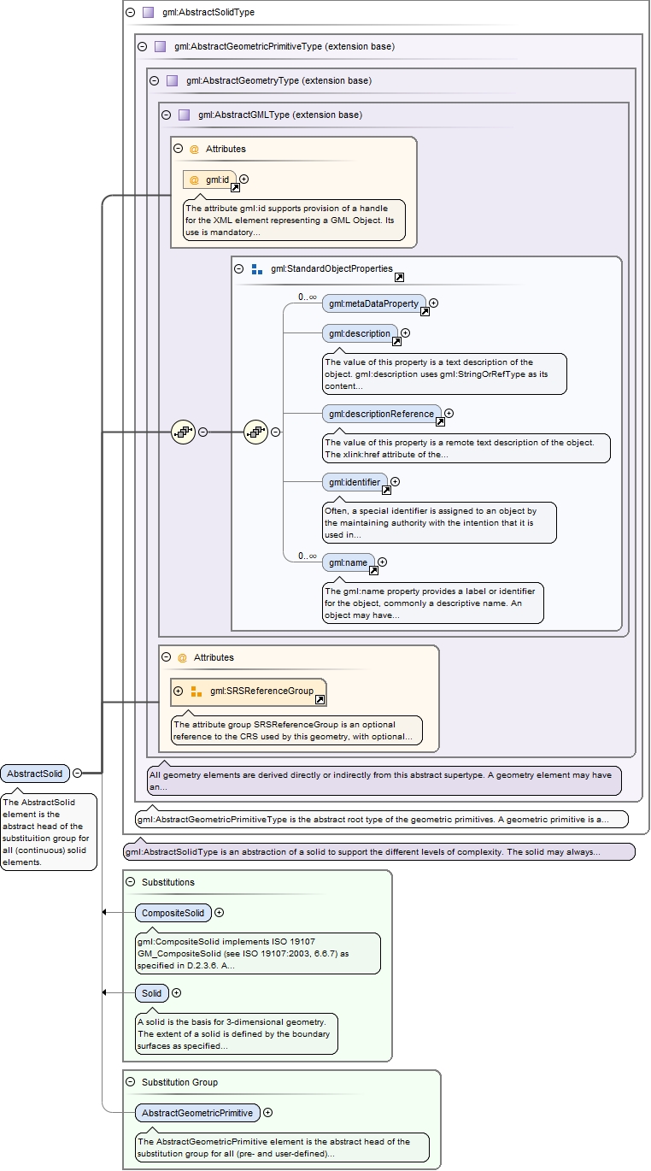Expand the gml:id attribute details
Screen dimensions: 651x1171
244,179
